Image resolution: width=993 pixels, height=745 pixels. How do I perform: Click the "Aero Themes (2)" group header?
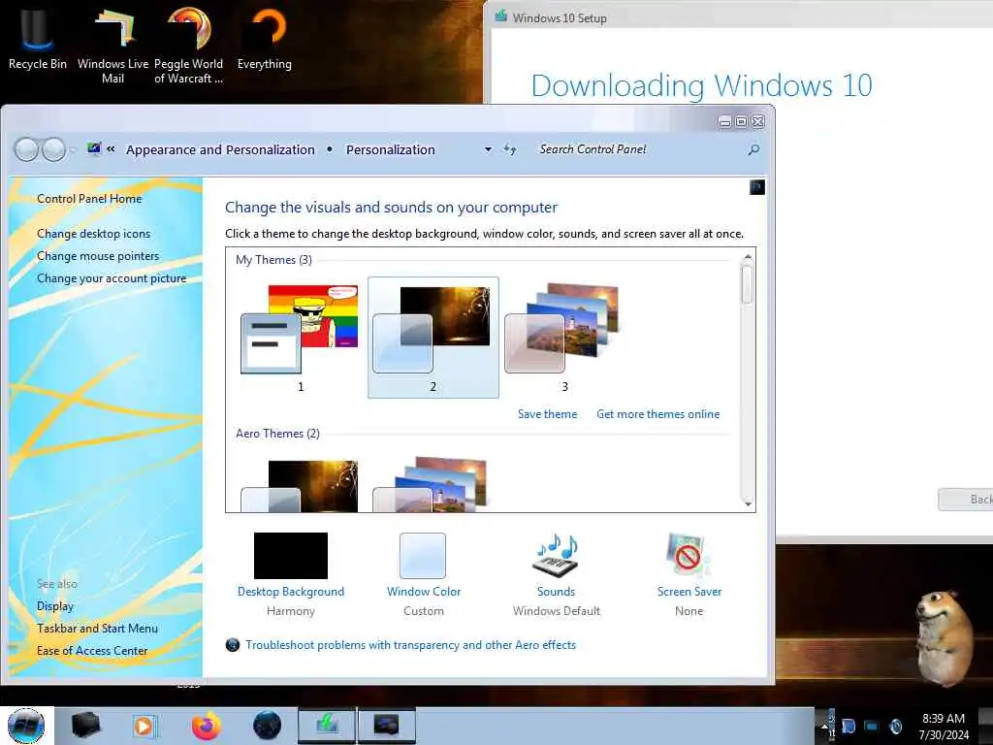pos(277,434)
